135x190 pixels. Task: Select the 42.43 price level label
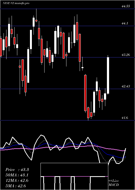(126, 86)
